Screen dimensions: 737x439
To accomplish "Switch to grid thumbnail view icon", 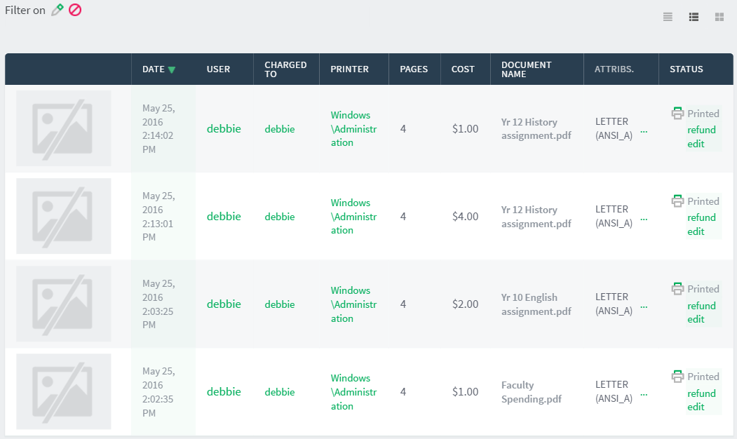I will [x=719, y=17].
